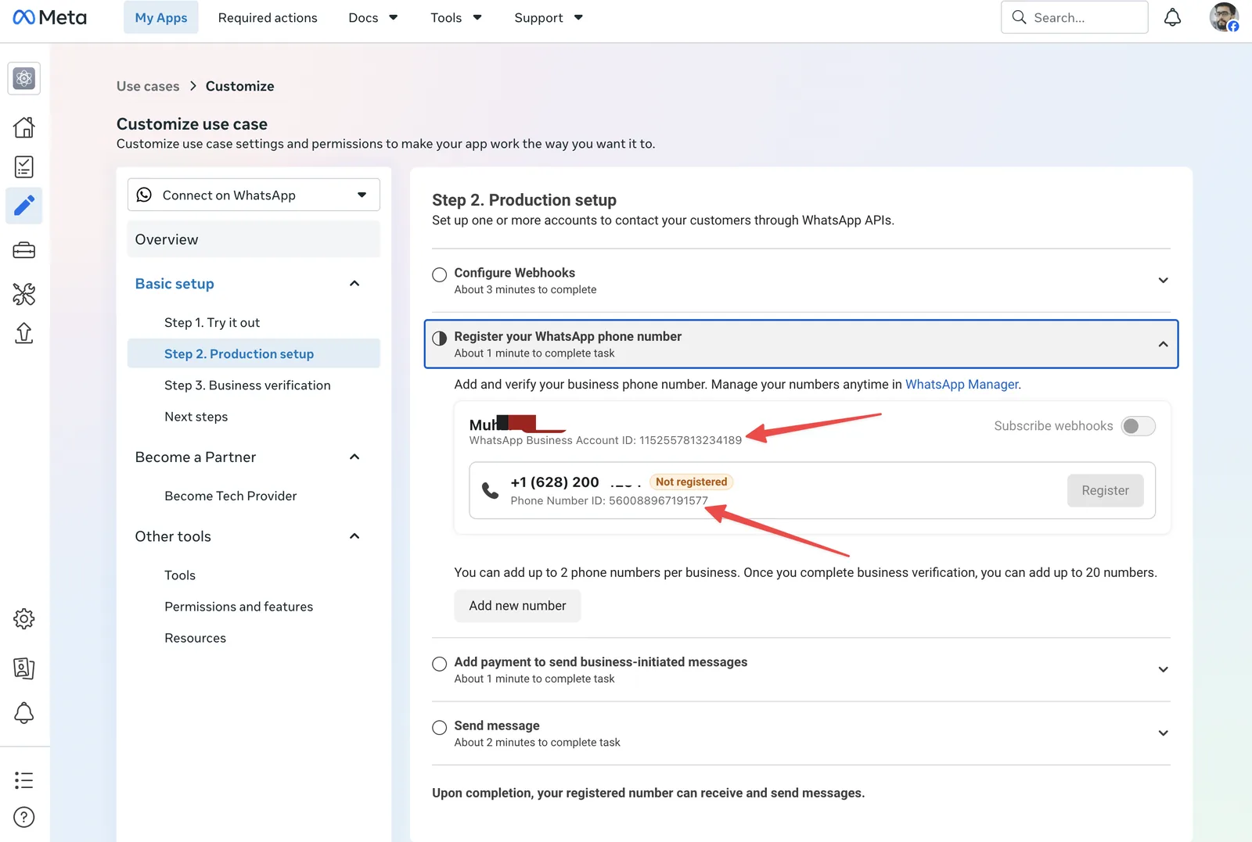
Task: Select the Send message status circle
Action: point(440,727)
